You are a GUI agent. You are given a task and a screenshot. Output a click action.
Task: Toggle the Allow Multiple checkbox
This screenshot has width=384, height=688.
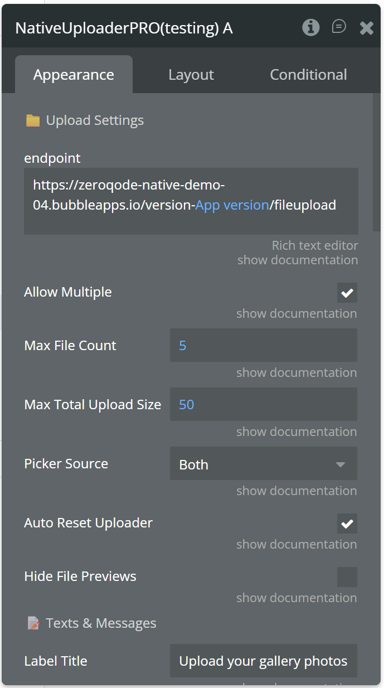tap(347, 293)
